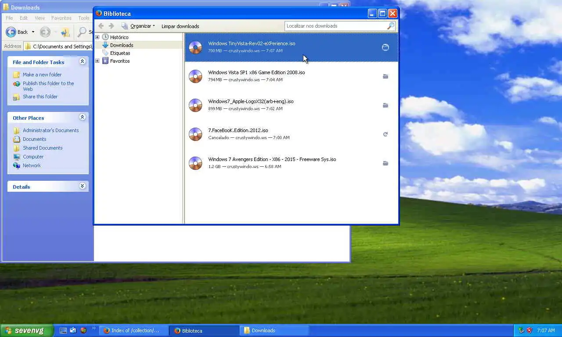Open the Tools menu in Downloads window
Viewport: 562px width, 337px height.
click(84, 18)
